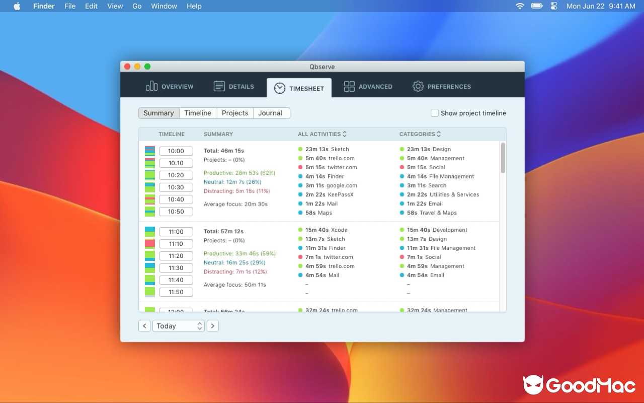The image size is (644, 403).
Task: Select 5m 15s Social category
Action: pos(423,167)
